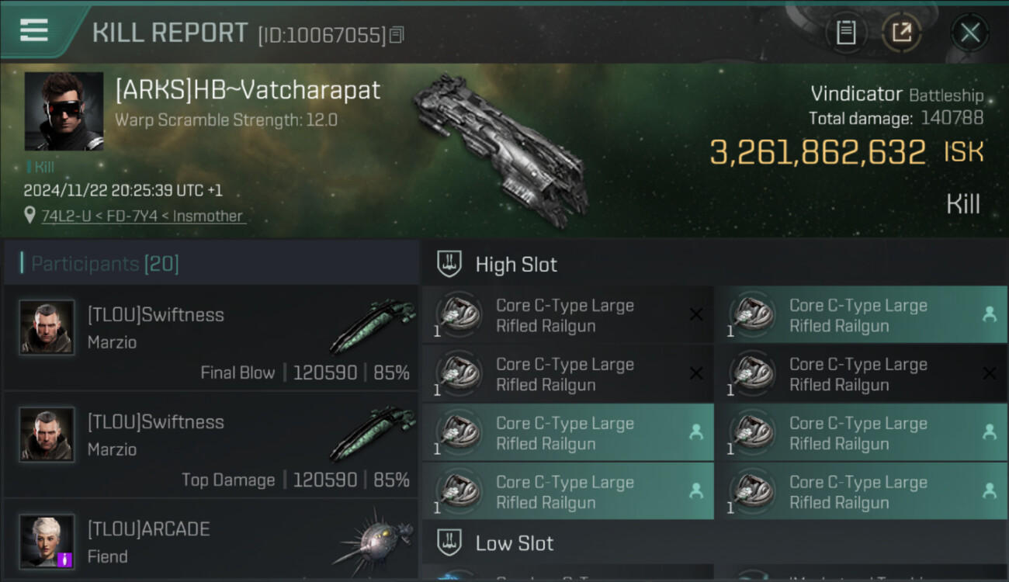Select Swiftness Top Damage participant row

tap(211, 445)
